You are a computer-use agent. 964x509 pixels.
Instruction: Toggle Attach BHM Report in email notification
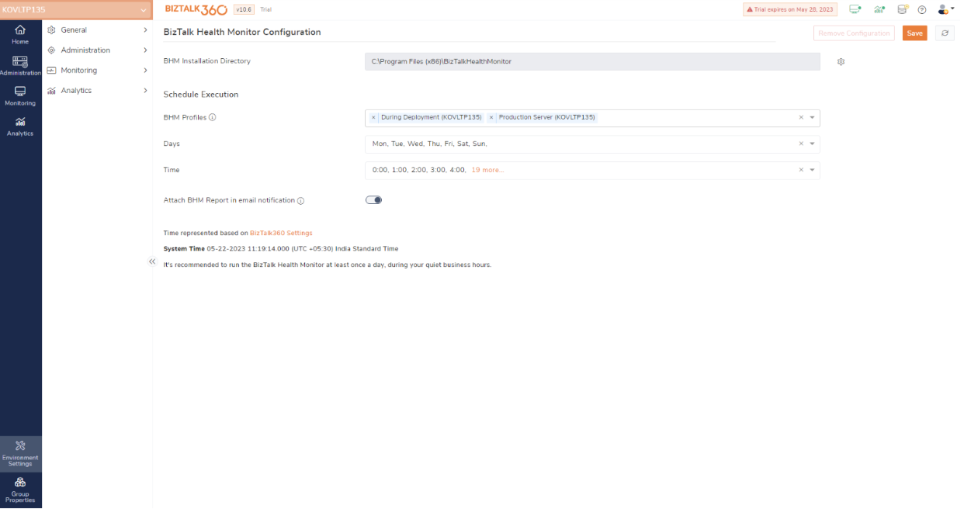coord(373,199)
